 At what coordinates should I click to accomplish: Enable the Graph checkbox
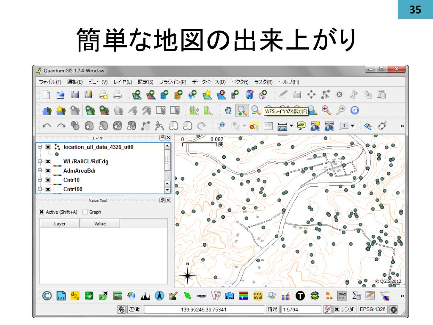pyautogui.click(x=85, y=212)
